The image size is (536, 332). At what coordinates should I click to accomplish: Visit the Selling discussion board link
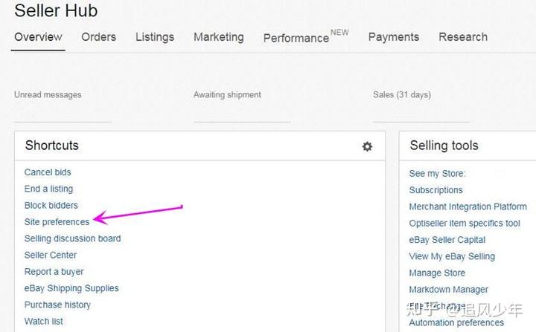click(x=72, y=238)
